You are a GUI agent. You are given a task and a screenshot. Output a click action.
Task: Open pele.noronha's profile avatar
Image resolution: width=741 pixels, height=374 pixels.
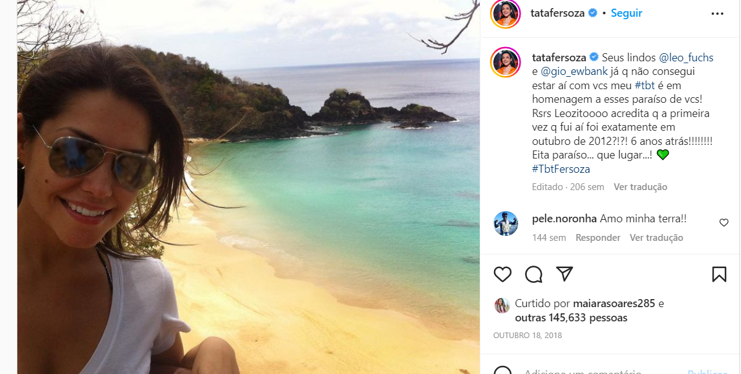click(506, 224)
